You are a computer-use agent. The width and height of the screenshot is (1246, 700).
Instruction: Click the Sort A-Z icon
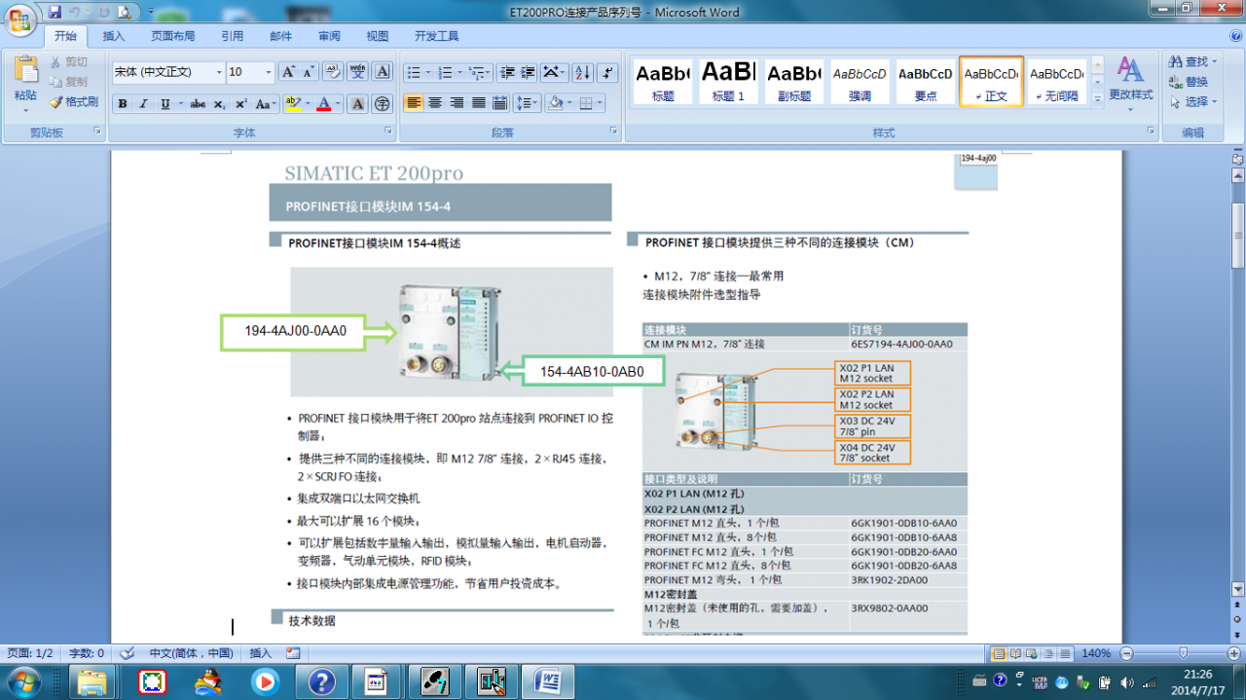pos(582,72)
